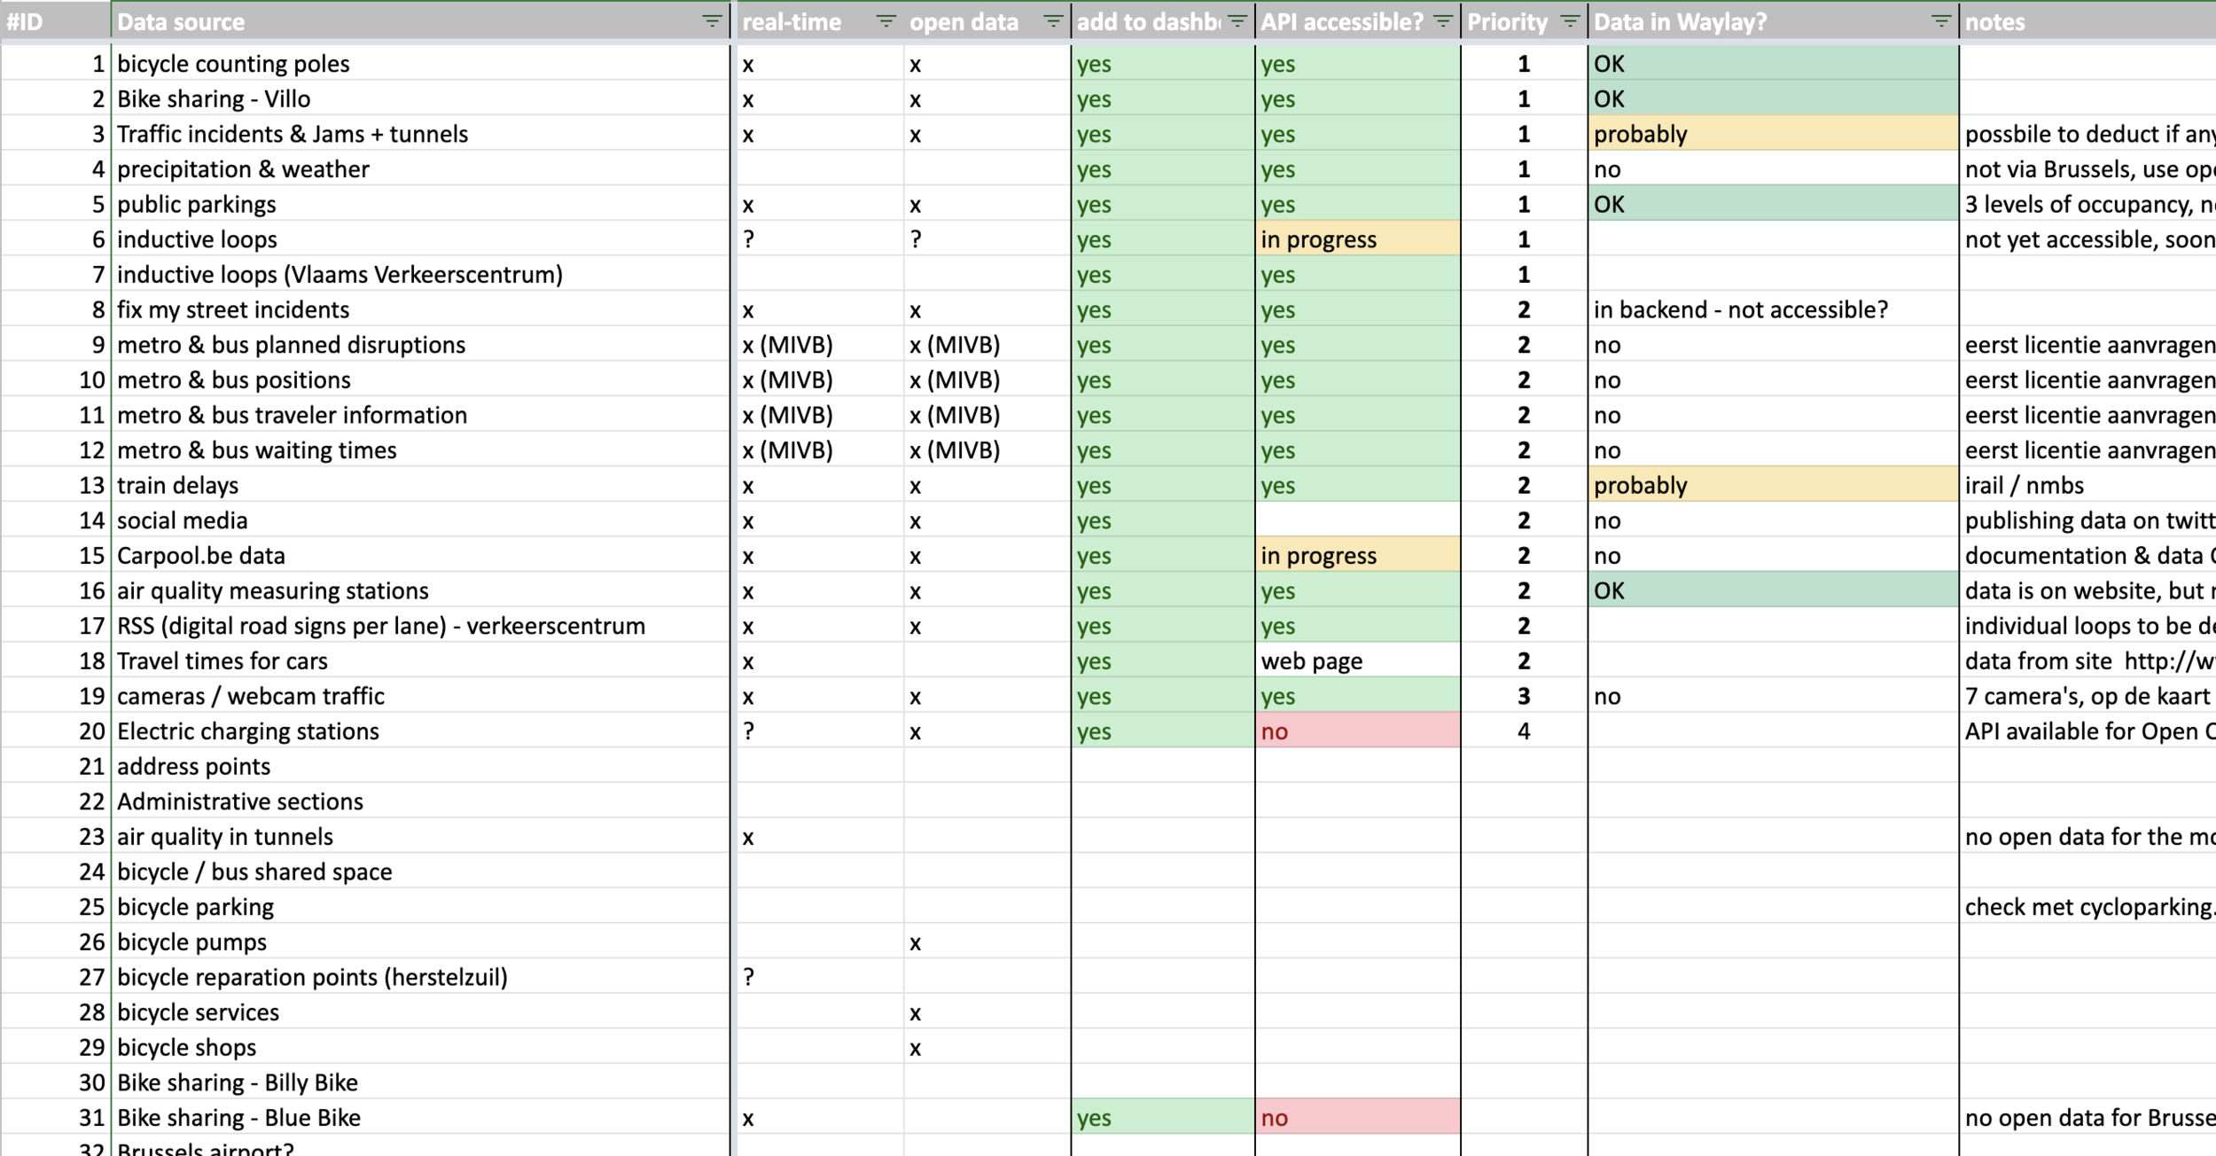Click real-time 'x' for Bike sharing - Villo
This screenshot has height=1156, width=2216.
click(x=749, y=99)
